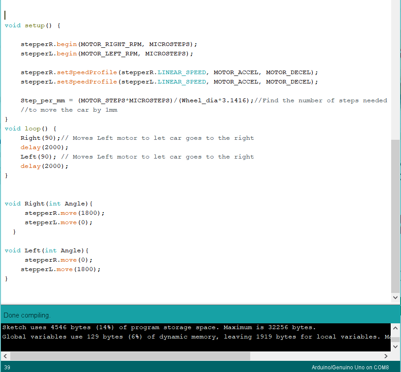Click 'stepperL.move(0);' line

(59, 222)
